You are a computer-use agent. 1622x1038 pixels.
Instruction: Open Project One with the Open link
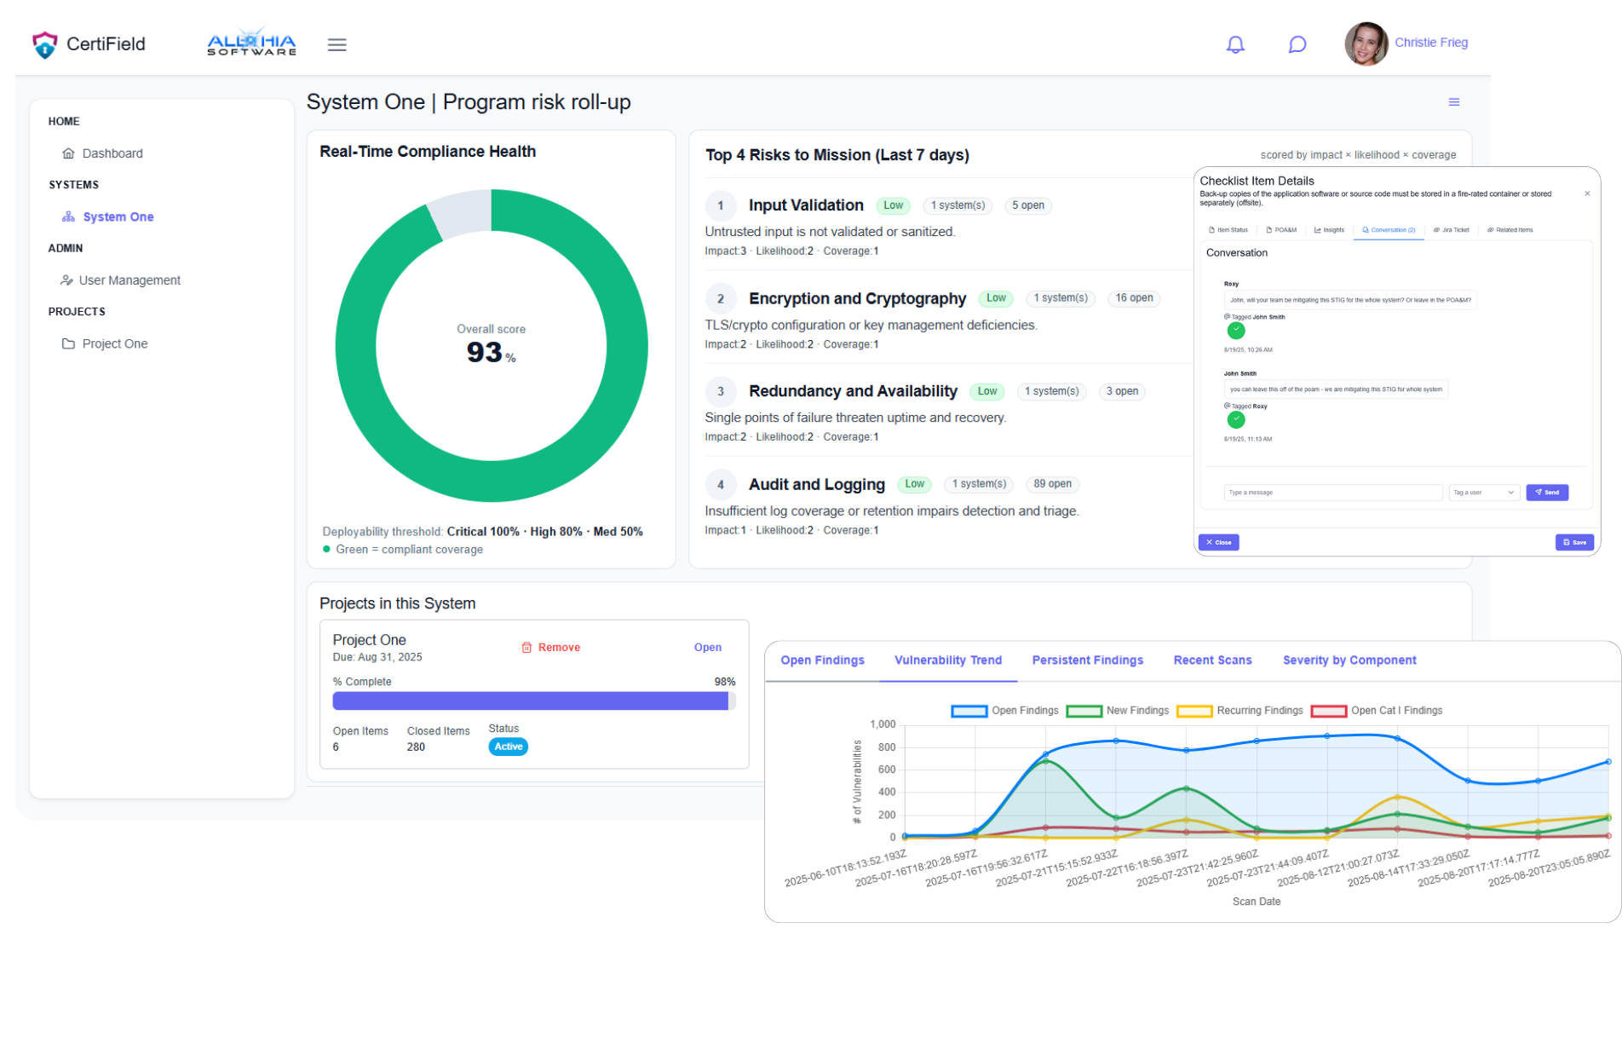coord(707,647)
